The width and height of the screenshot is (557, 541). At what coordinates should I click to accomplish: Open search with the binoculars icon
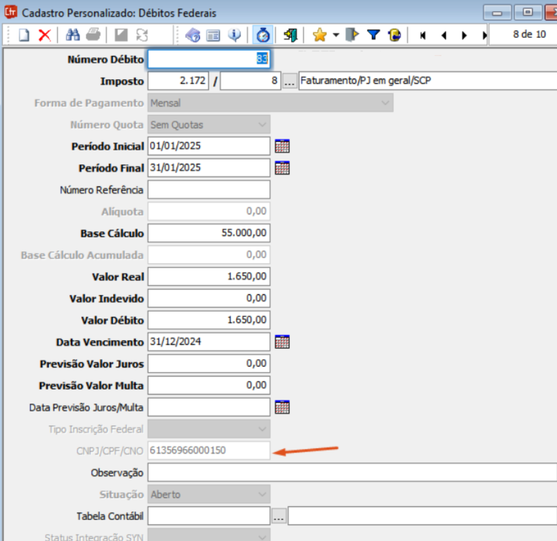[73, 35]
